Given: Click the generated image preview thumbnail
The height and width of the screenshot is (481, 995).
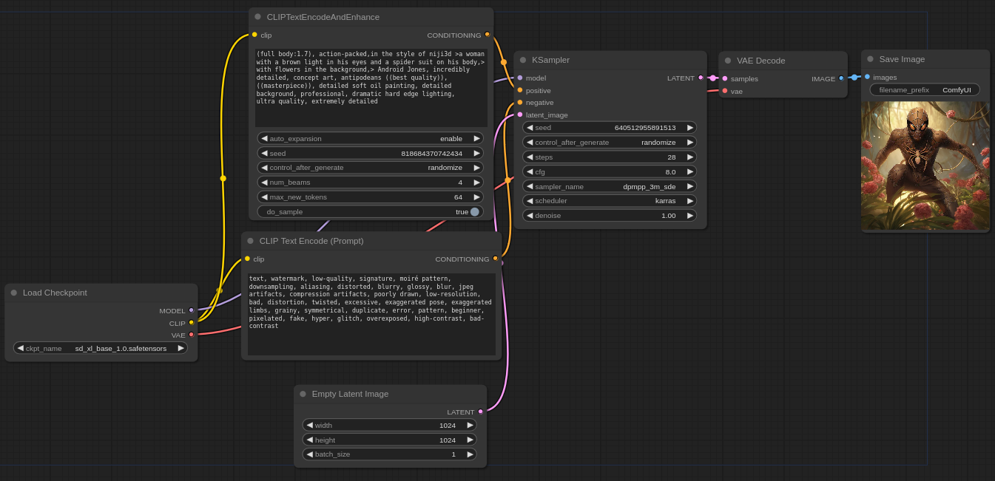Looking at the screenshot, I should pos(925,166).
